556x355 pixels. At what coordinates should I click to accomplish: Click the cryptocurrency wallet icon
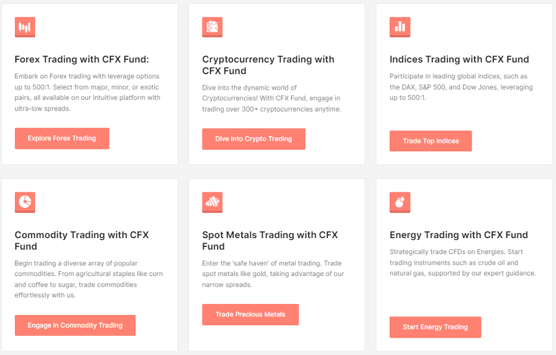pos(212,27)
